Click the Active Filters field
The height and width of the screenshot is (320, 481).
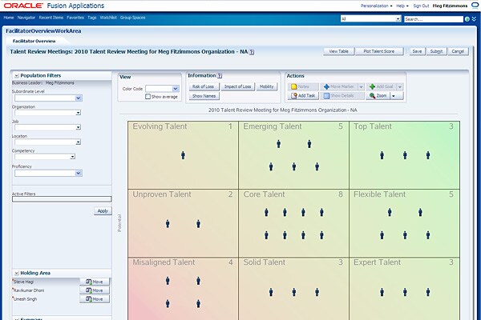pos(62,199)
